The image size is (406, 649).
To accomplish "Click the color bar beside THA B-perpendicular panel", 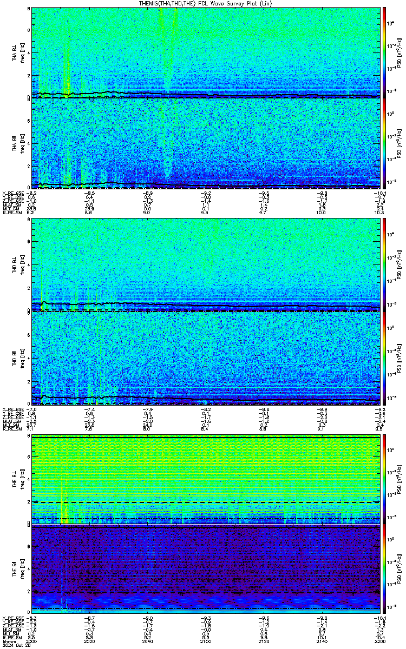I will [384, 52].
